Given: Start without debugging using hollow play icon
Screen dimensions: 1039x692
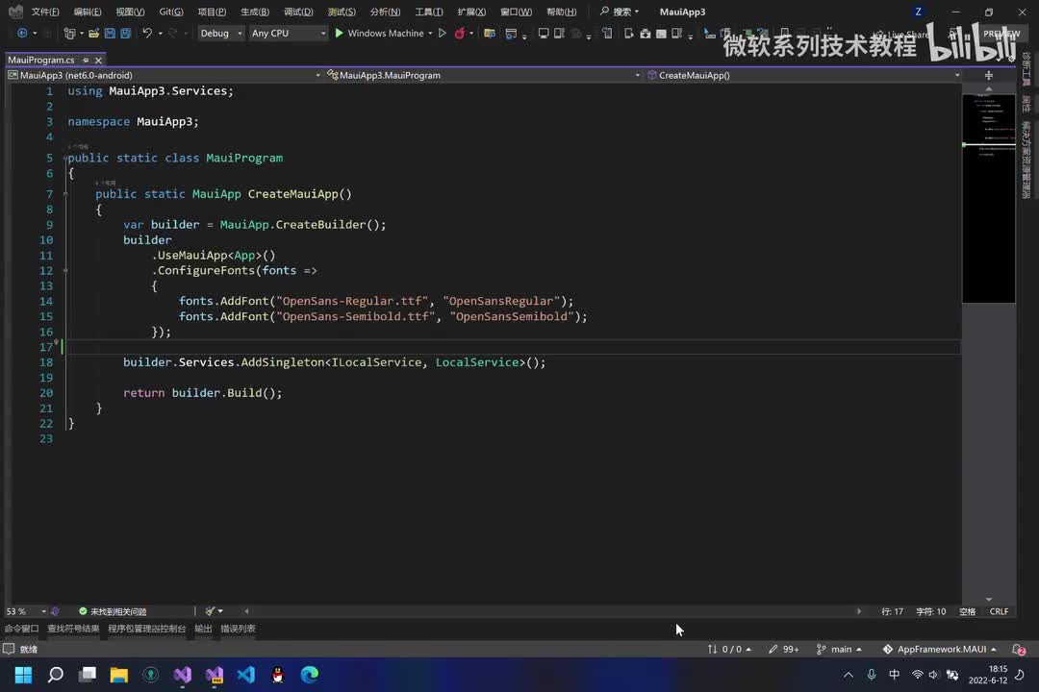Looking at the screenshot, I should (442, 33).
